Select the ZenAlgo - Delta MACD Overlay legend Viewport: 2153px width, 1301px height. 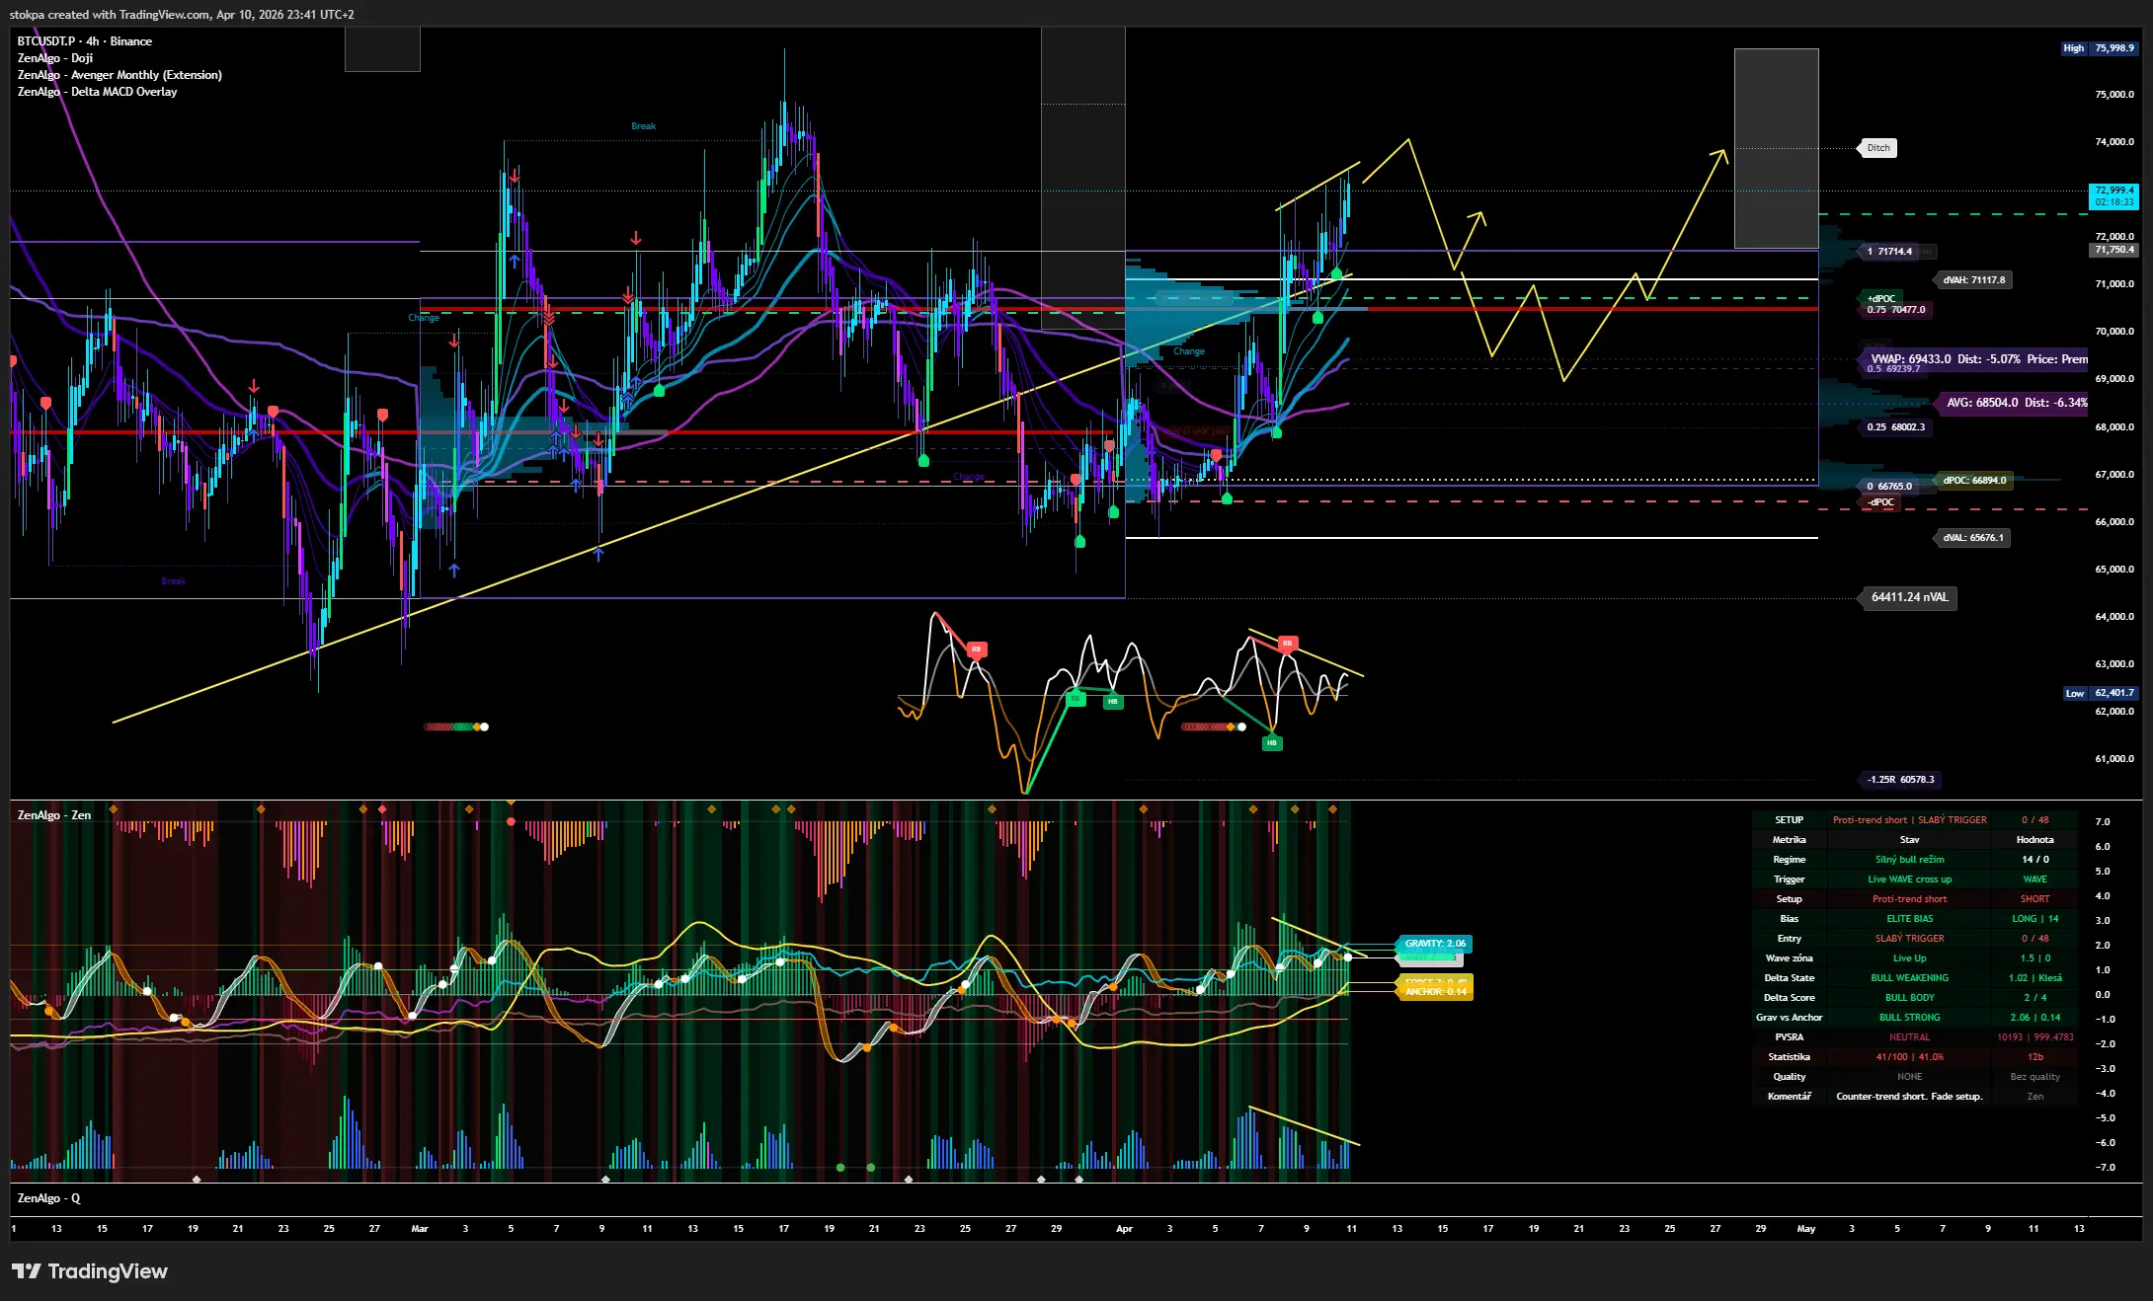click(x=97, y=92)
